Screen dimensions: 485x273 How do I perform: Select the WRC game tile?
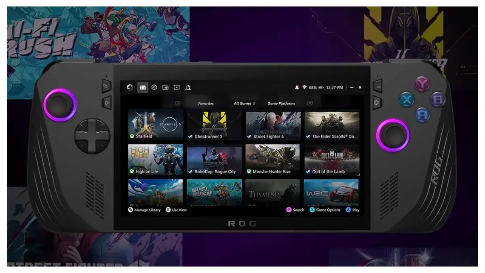click(x=332, y=193)
